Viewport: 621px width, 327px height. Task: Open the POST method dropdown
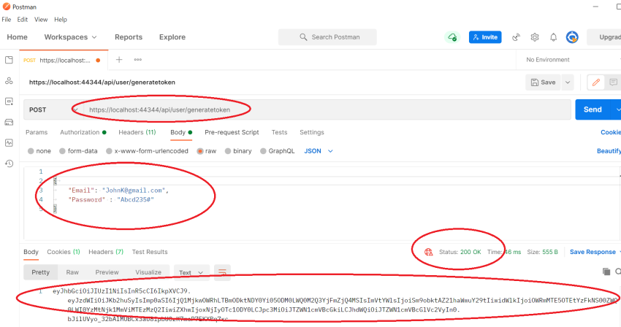pos(53,109)
